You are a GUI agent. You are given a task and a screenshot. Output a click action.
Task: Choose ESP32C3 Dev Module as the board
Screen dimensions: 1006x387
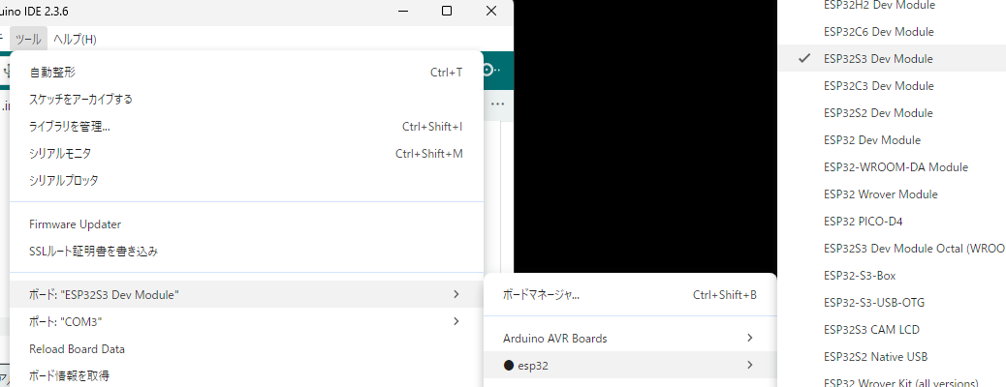865,86
